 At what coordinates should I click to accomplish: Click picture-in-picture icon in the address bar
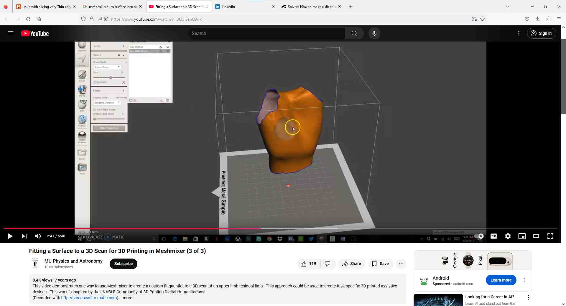[x=474, y=19]
